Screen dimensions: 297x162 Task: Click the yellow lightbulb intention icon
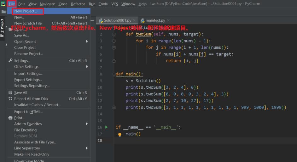point(120,135)
